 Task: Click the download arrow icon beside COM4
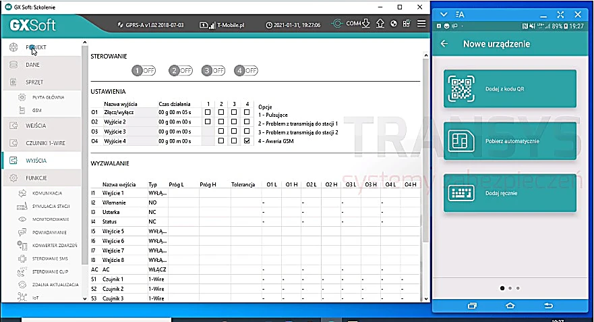[365, 24]
